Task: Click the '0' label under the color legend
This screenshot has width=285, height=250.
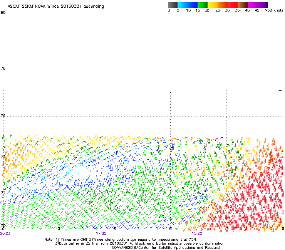Action: (169, 10)
